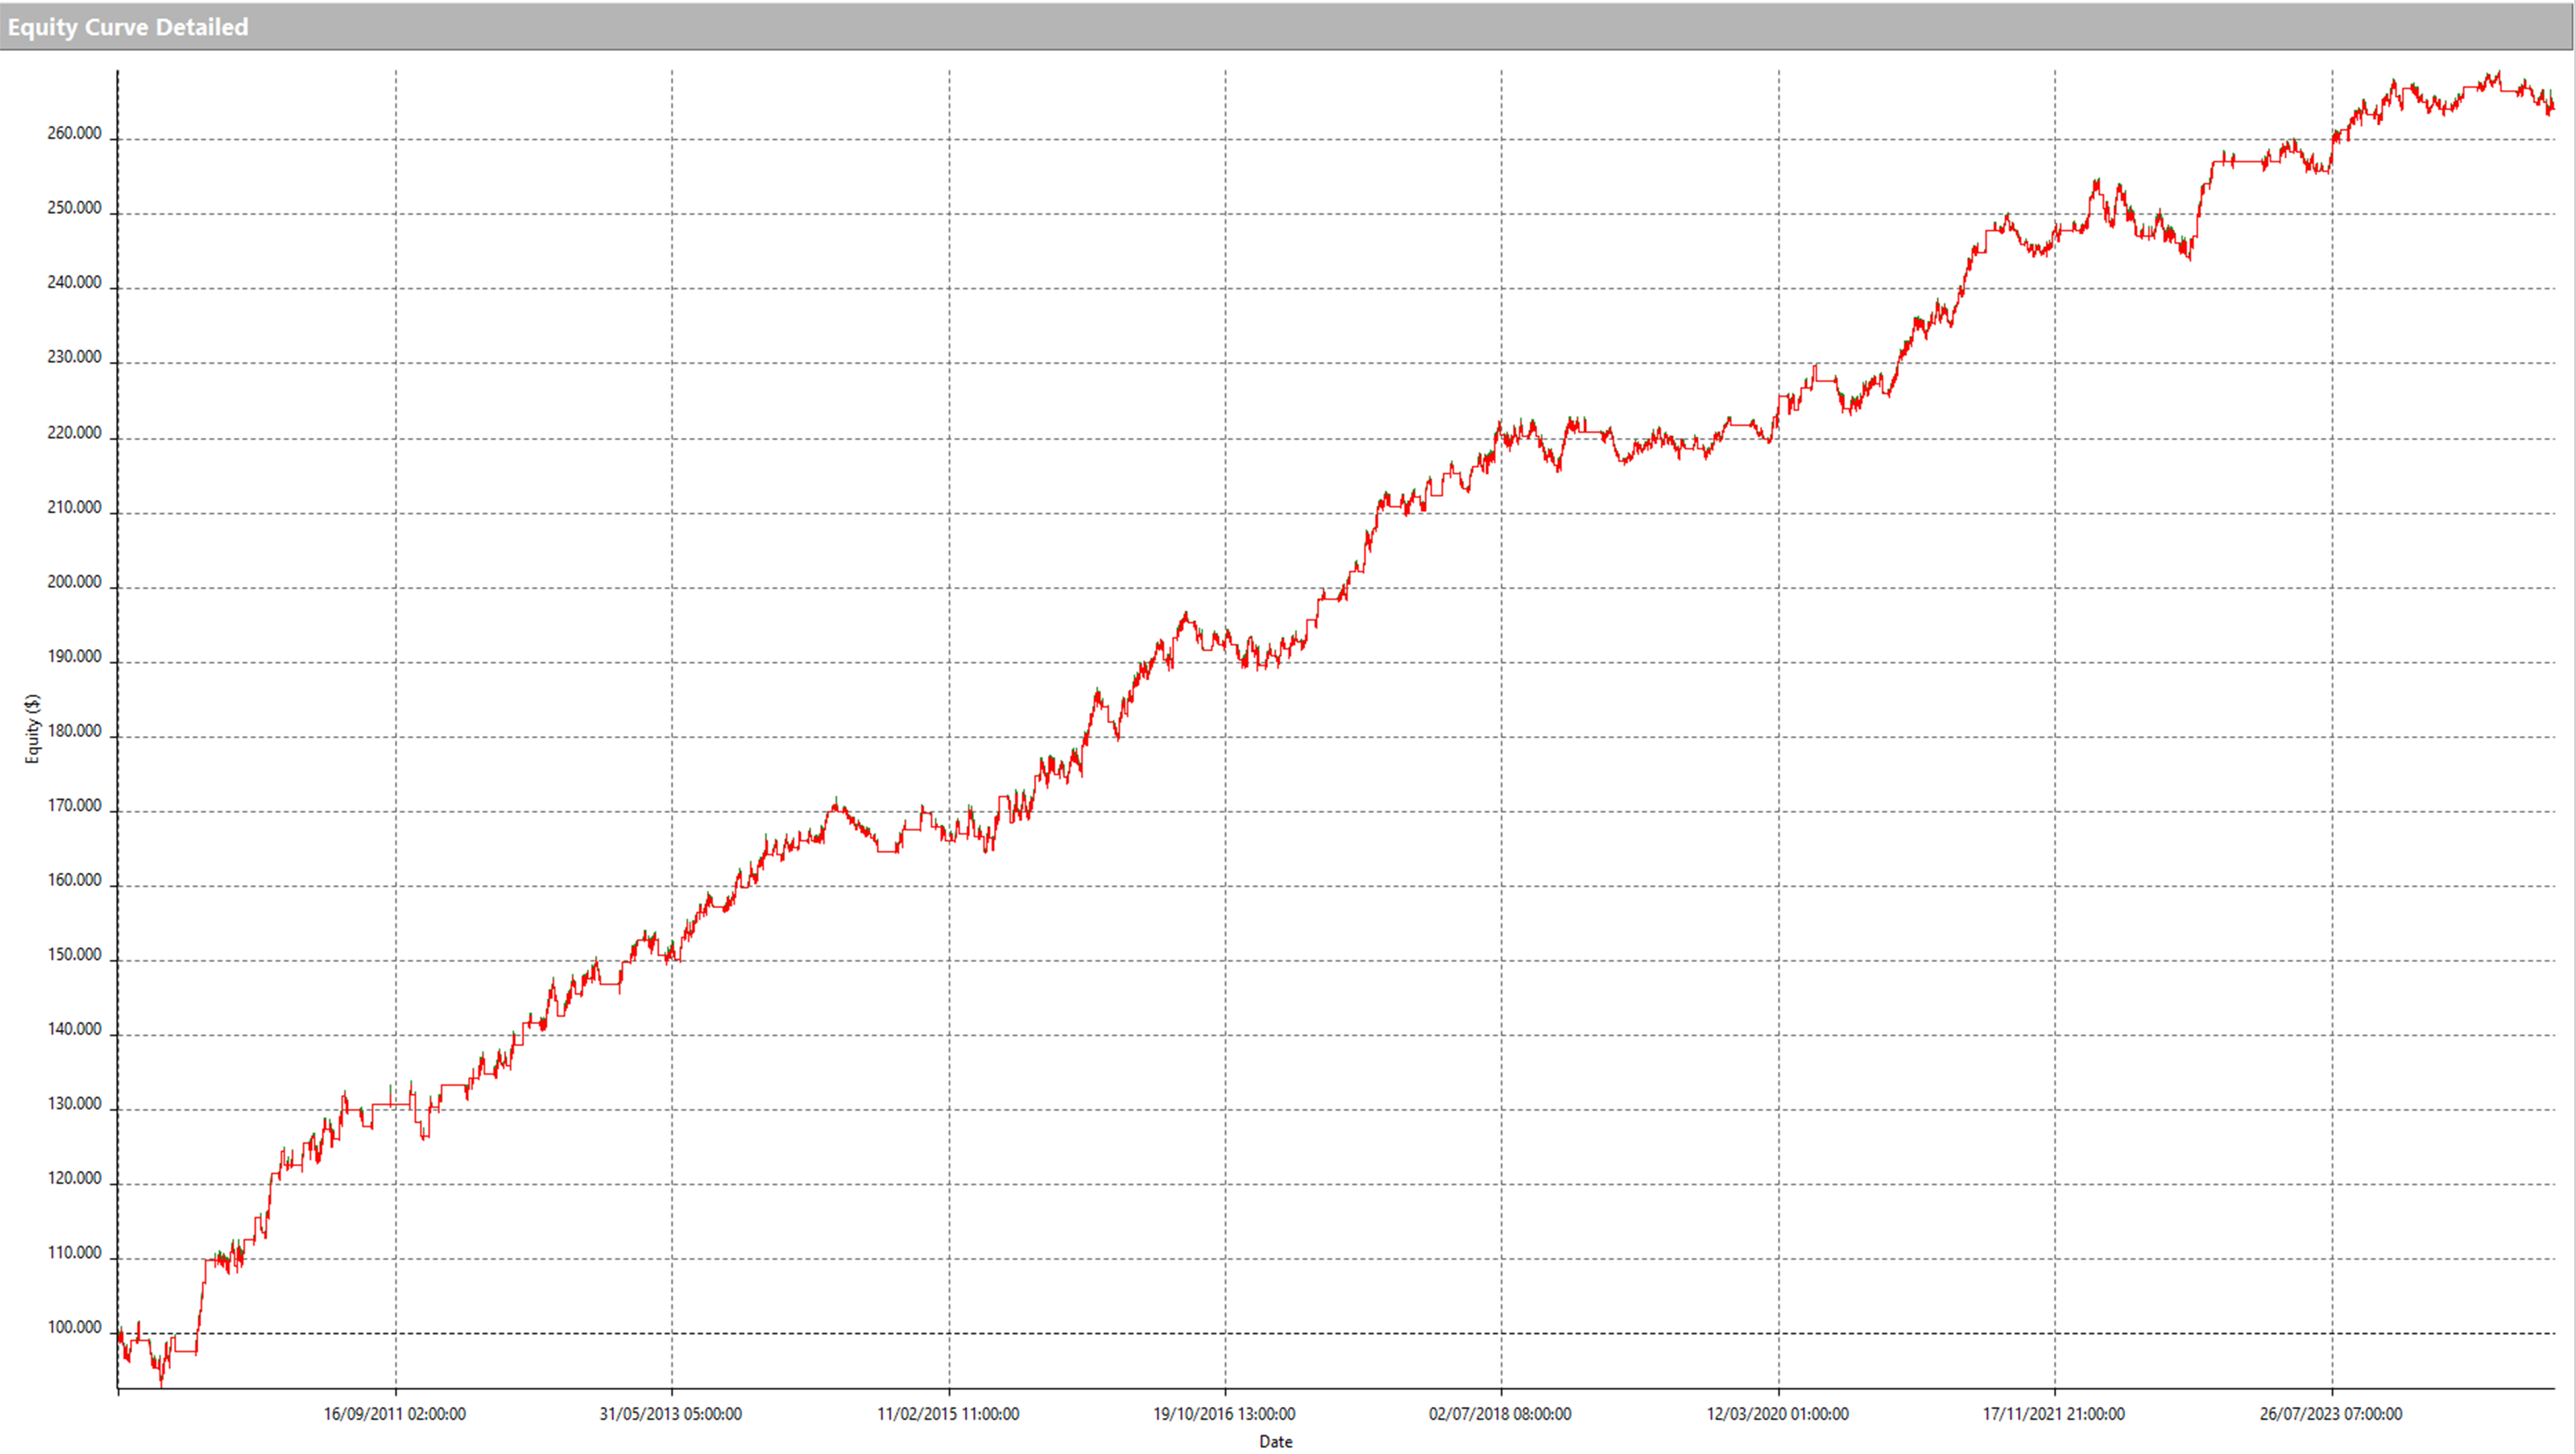Image resolution: width=2576 pixels, height=1454 pixels.
Task: Click the 31/05/2013 05:00:00 date label
Action: (x=670, y=1414)
